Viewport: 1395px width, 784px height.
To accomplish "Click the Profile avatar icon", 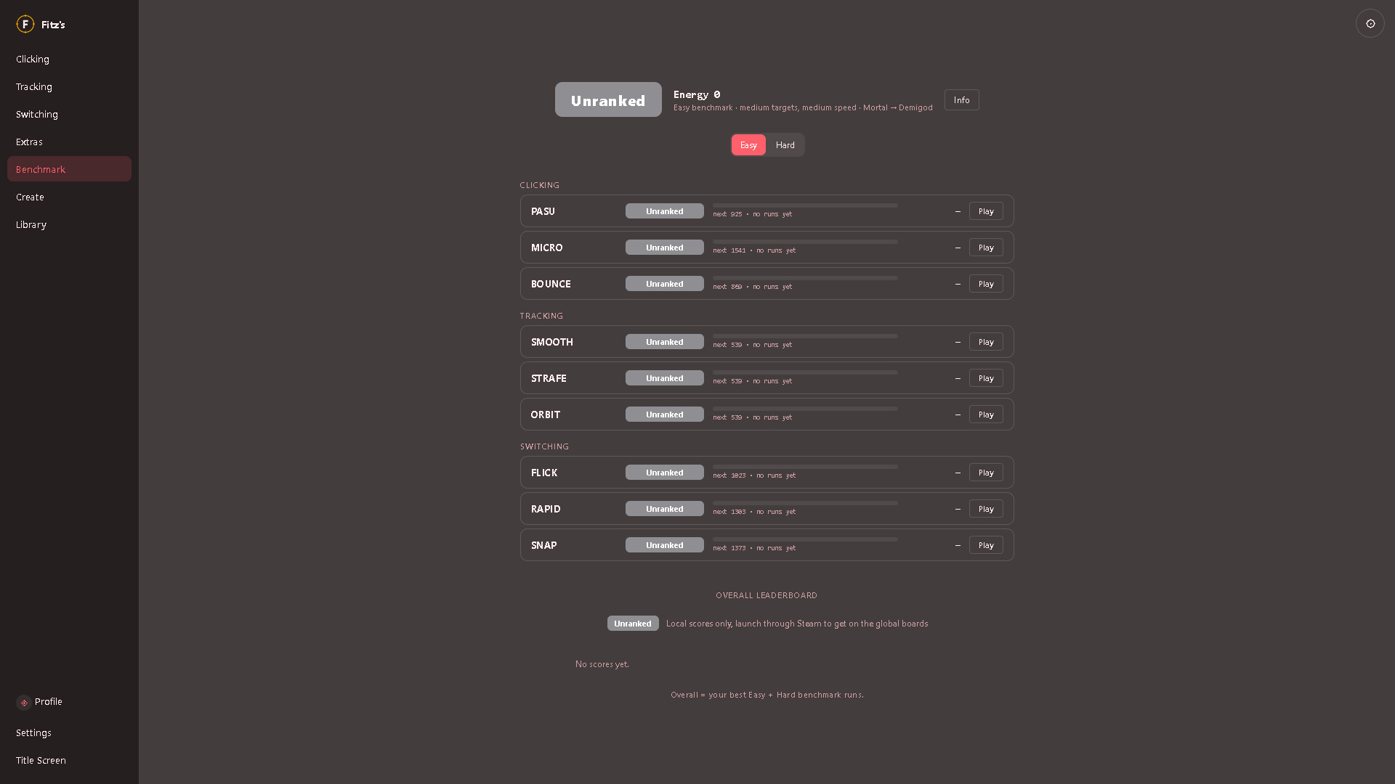I will [24, 702].
